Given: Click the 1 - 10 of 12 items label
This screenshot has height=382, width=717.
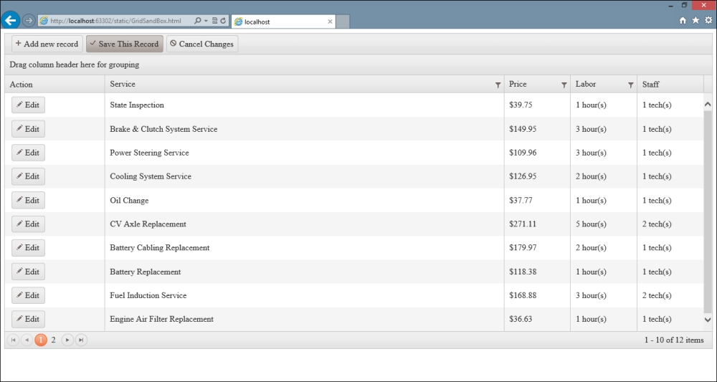Looking at the screenshot, I should point(673,340).
